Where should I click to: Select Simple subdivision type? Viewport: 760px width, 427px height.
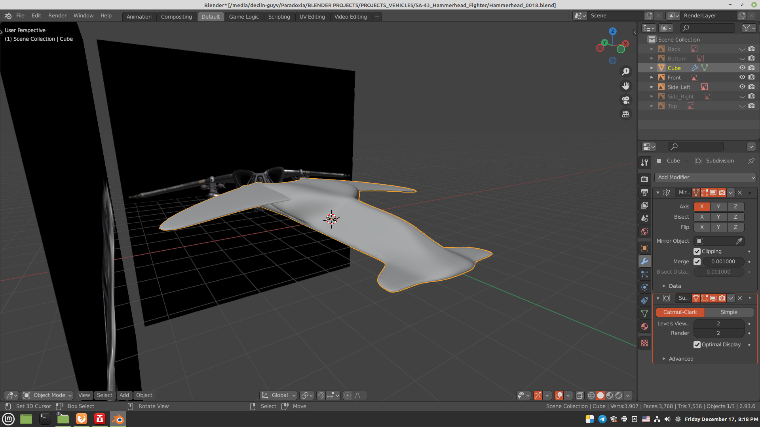[x=729, y=312]
